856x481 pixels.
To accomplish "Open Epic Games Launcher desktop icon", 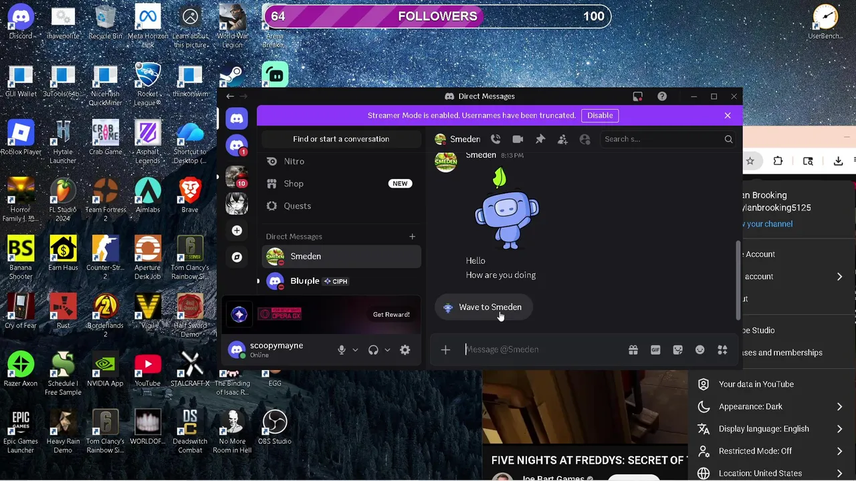I will pyautogui.click(x=21, y=432).
